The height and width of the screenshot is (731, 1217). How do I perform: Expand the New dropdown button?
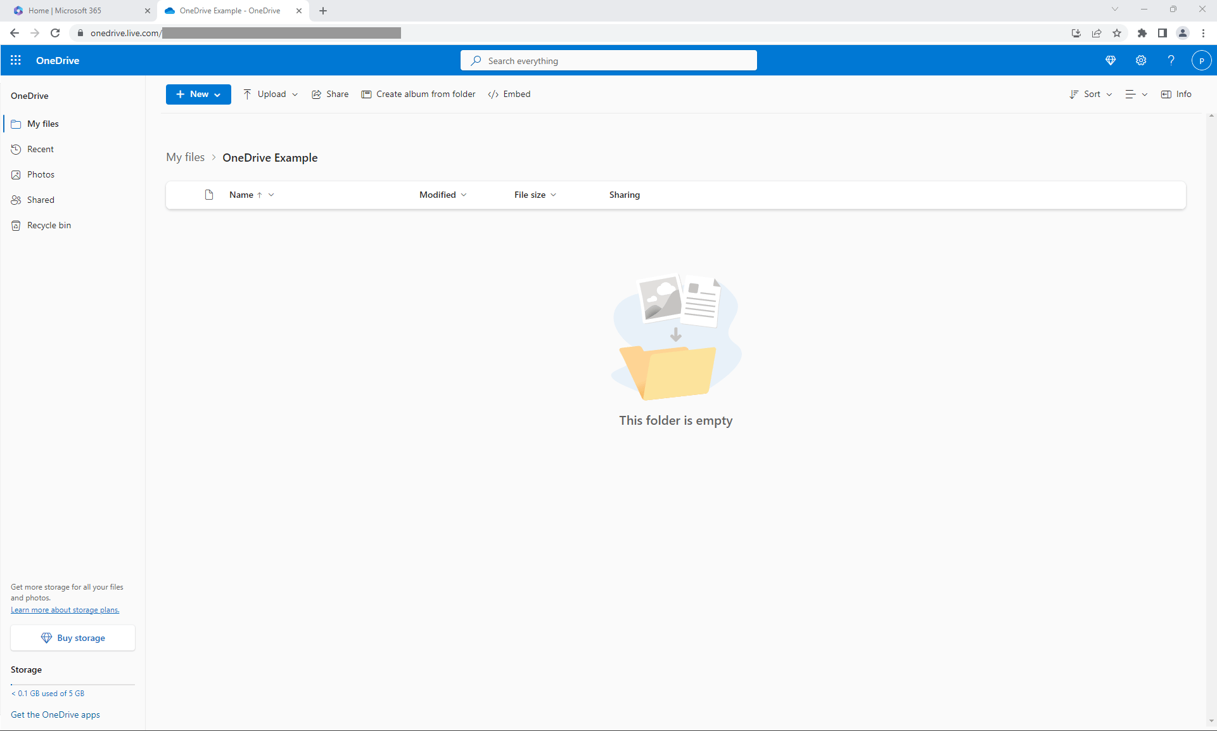pyautogui.click(x=198, y=94)
